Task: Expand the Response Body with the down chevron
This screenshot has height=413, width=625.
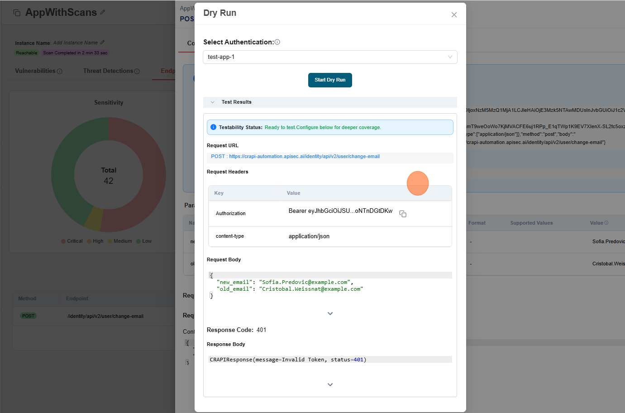Action: (330, 384)
